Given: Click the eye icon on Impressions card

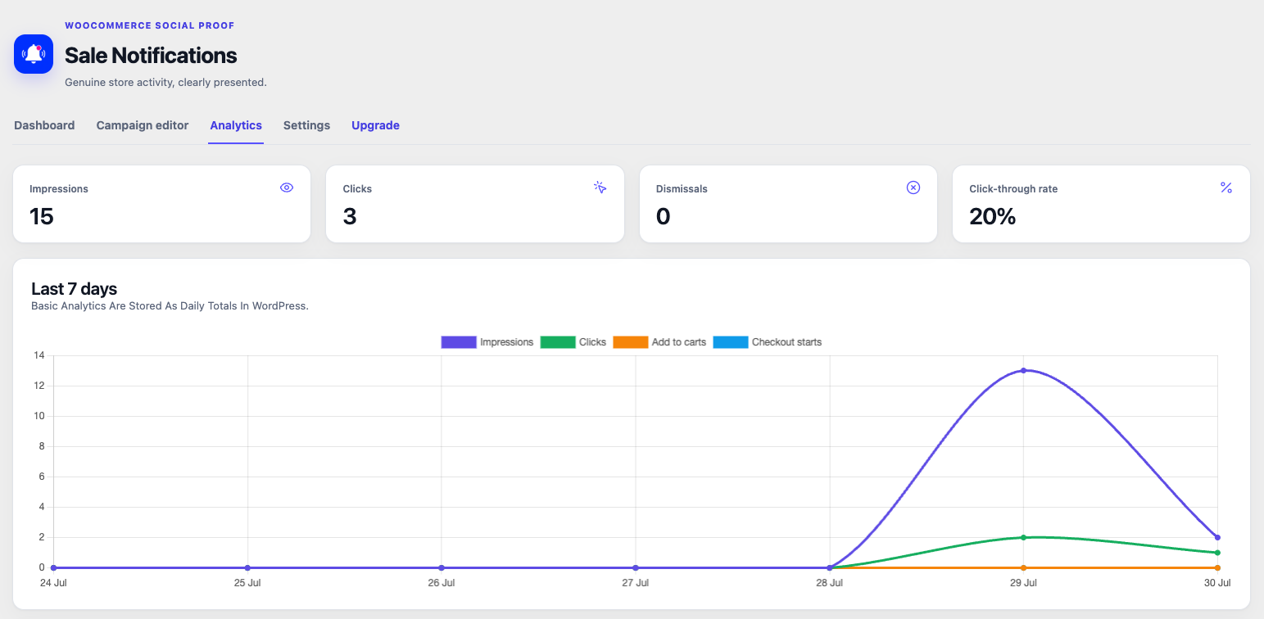Looking at the screenshot, I should click(x=287, y=188).
